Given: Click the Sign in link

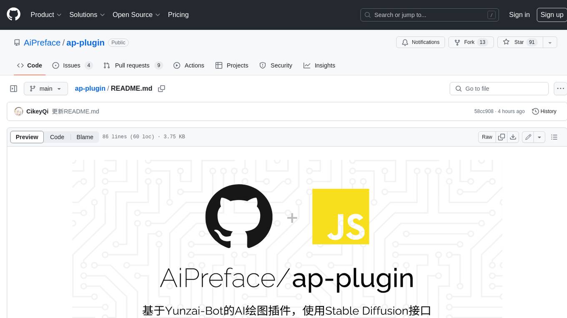Looking at the screenshot, I should point(519,15).
